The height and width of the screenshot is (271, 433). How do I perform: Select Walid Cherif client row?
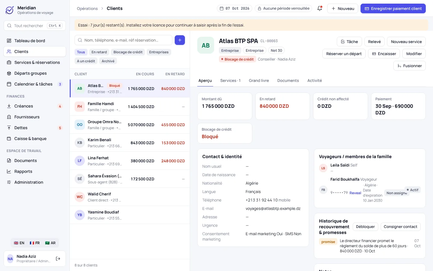coord(130,197)
